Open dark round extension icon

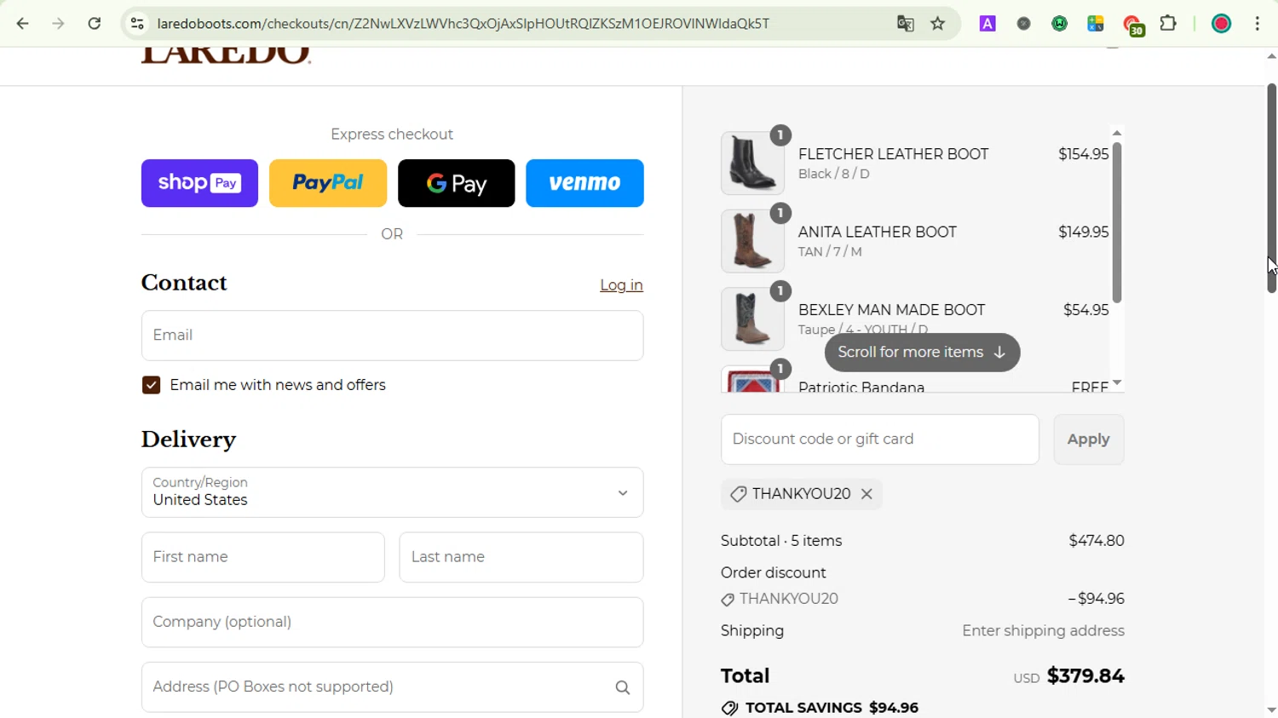[1024, 24]
